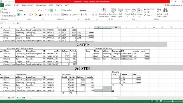The height and width of the screenshot is (103, 183).
Task: Select column K header
Action: tap(98, 27)
